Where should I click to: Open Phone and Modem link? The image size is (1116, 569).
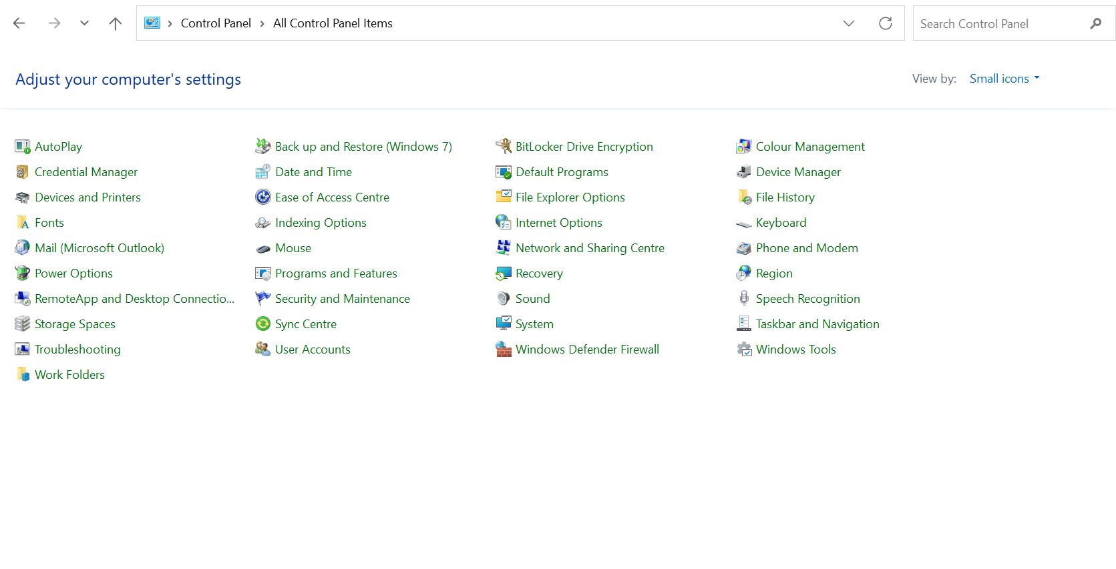click(x=807, y=248)
